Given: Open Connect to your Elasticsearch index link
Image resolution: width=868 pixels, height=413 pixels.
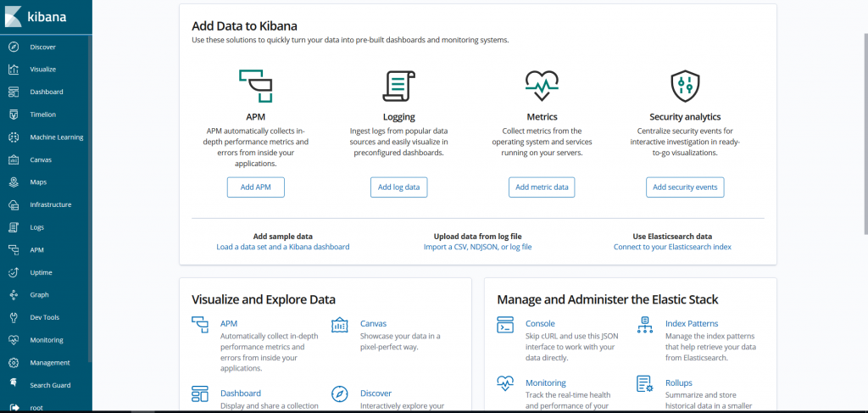Looking at the screenshot, I should [672, 247].
